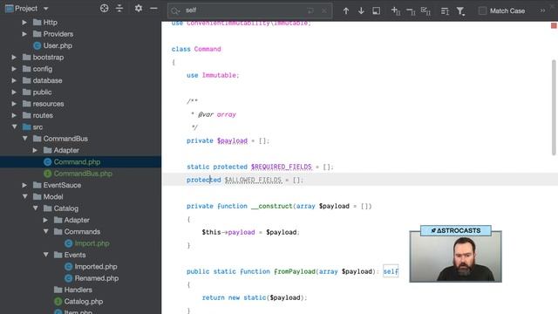Collapse the Events folder
The height and width of the screenshot is (314, 558).
click(45, 255)
